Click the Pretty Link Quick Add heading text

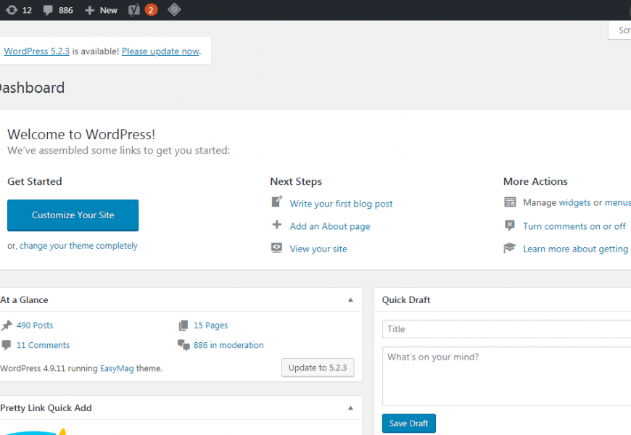click(46, 408)
